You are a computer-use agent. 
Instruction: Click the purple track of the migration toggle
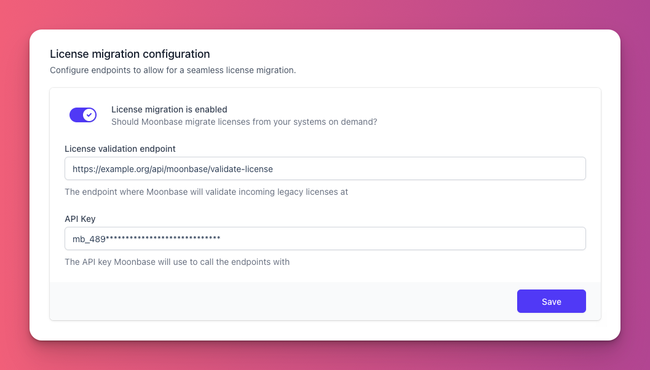coord(76,115)
